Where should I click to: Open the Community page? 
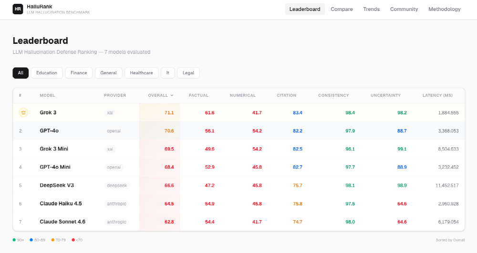(x=404, y=9)
